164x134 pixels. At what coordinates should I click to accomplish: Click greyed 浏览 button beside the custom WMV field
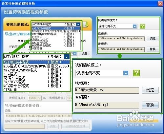pyautogui.click(x=53, y=126)
